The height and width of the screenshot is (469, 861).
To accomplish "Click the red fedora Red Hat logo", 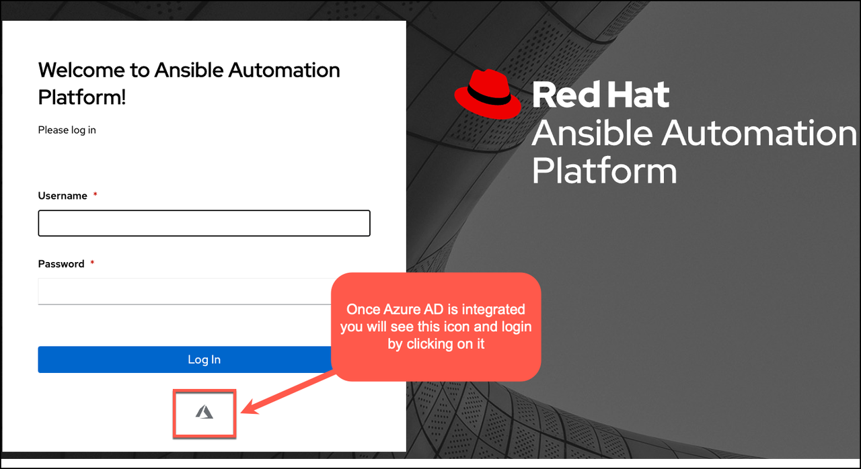I will (488, 95).
